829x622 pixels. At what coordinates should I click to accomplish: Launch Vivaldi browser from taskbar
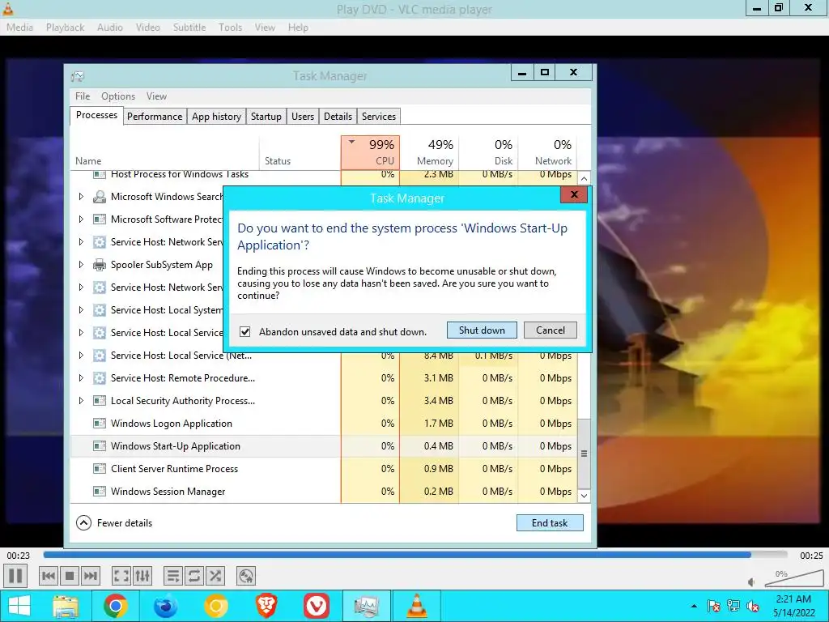pos(317,606)
